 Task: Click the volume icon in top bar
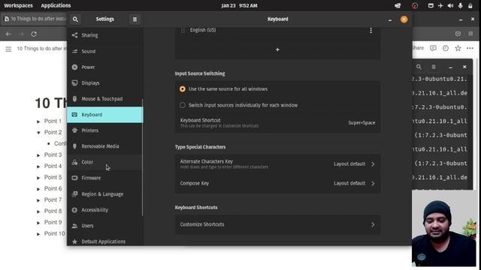(450, 6)
